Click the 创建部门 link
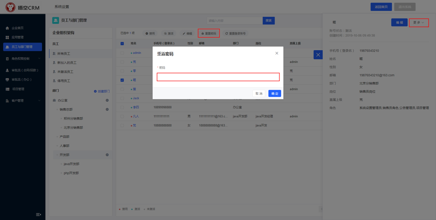This screenshot has width=436, height=220. [104, 91]
